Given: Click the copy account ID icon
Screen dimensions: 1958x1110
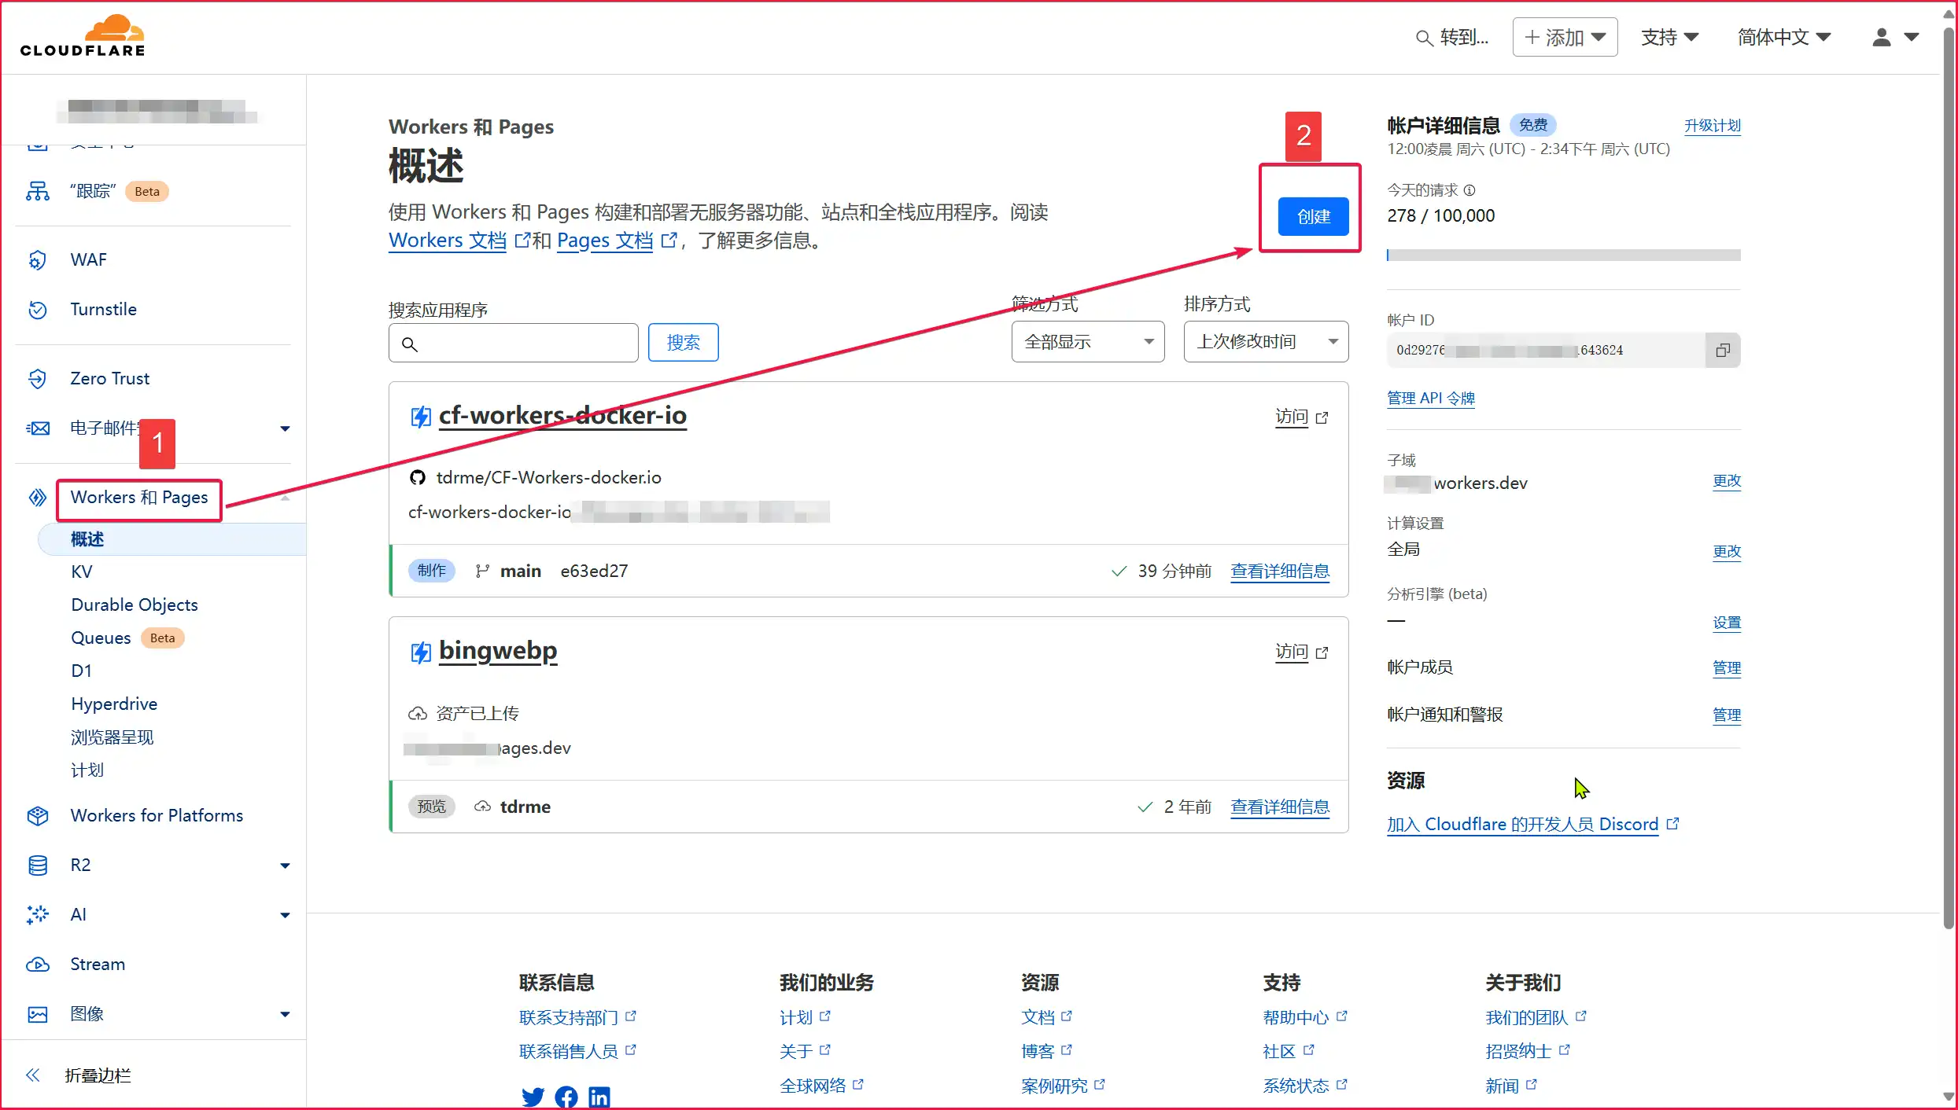Looking at the screenshot, I should point(1722,351).
